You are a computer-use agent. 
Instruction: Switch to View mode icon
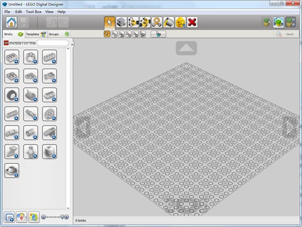click(278, 23)
